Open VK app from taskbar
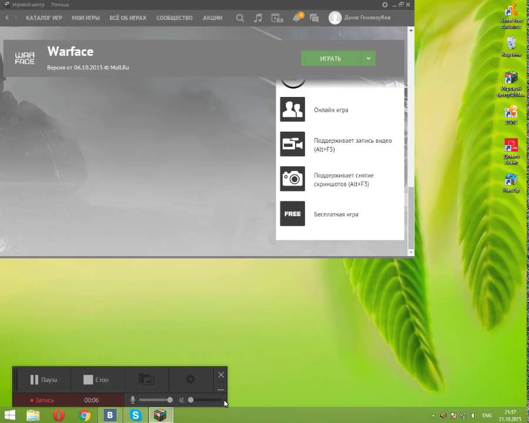529x423 pixels. click(x=110, y=415)
